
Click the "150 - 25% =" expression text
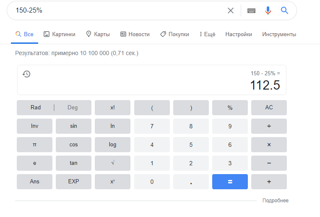pyautogui.click(x=265, y=73)
